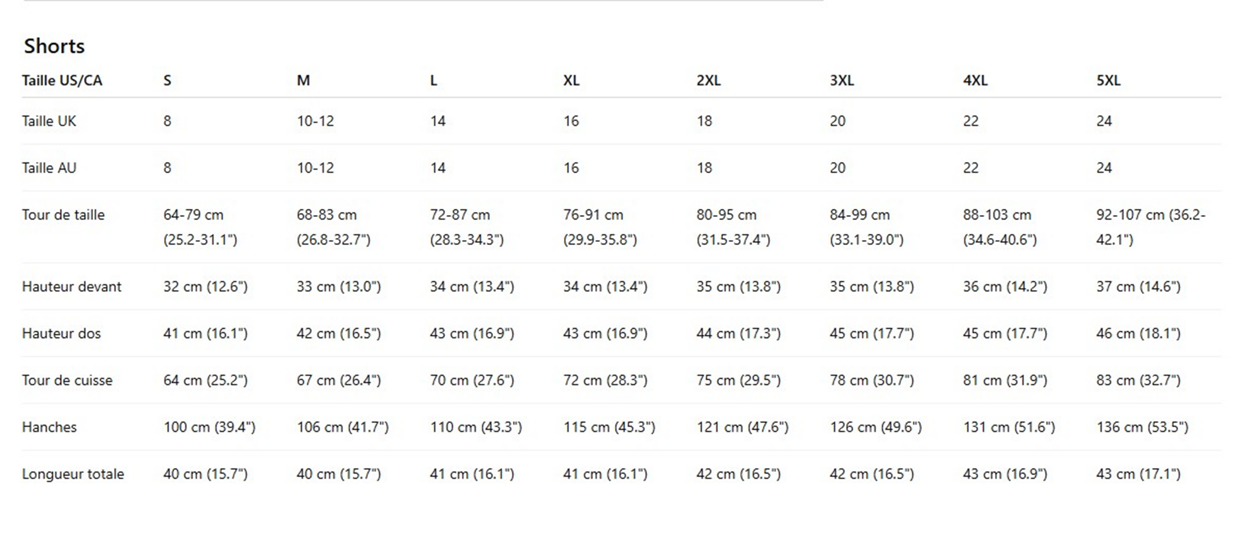
Task: Select the Hanches row label
Action: point(50,427)
